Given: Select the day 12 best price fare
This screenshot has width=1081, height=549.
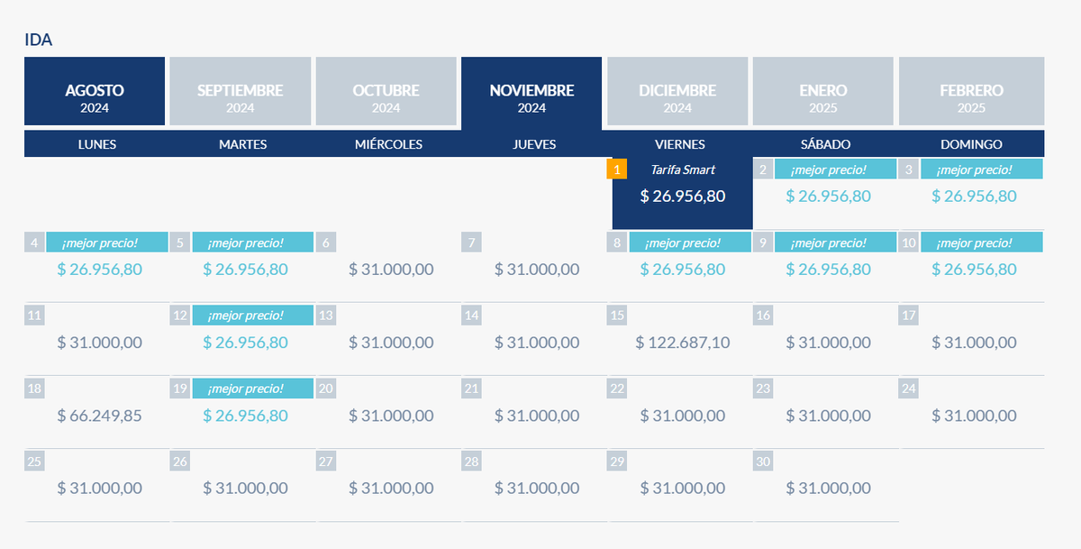Looking at the screenshot, I should point(245,343).
